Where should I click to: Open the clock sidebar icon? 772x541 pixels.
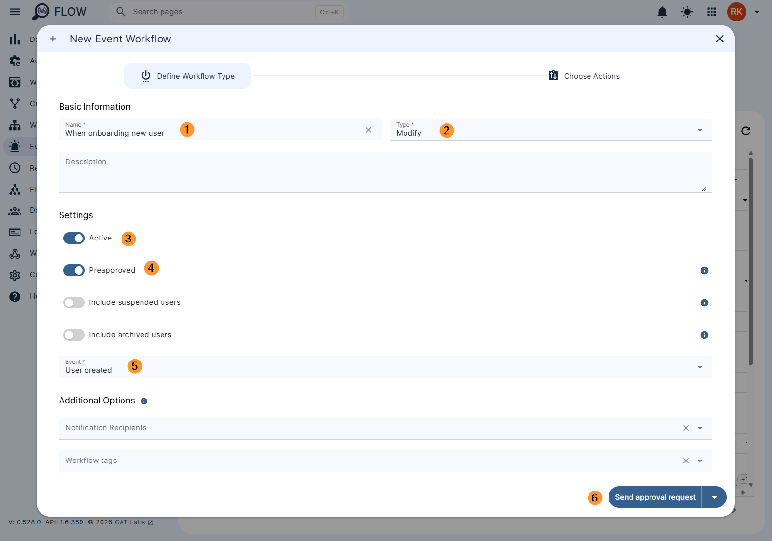[x=15, y=168]
